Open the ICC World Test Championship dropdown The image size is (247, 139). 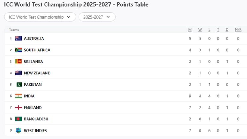40,17
